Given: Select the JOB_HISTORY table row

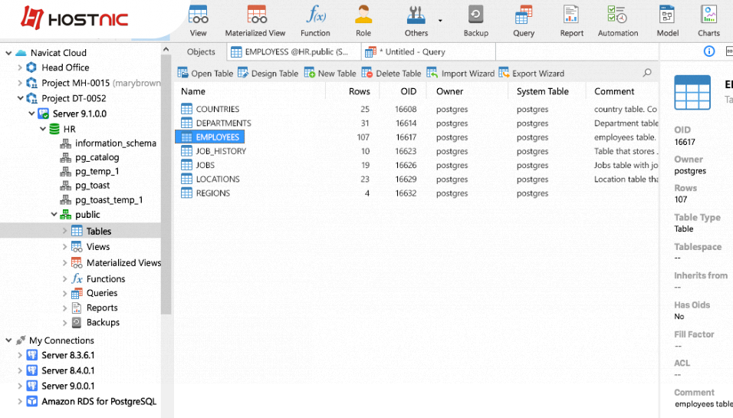Looking at the screenshot, I should point(221,151).
